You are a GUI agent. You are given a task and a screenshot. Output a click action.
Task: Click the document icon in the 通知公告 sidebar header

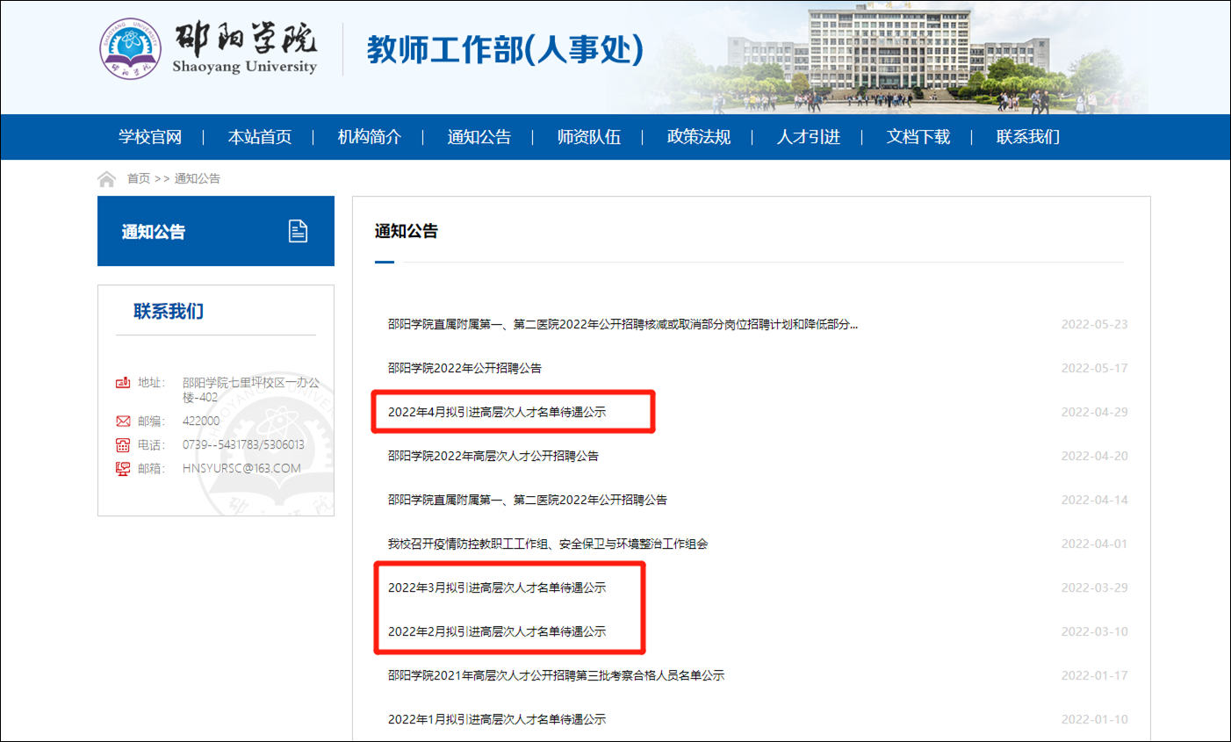(299, 231)
